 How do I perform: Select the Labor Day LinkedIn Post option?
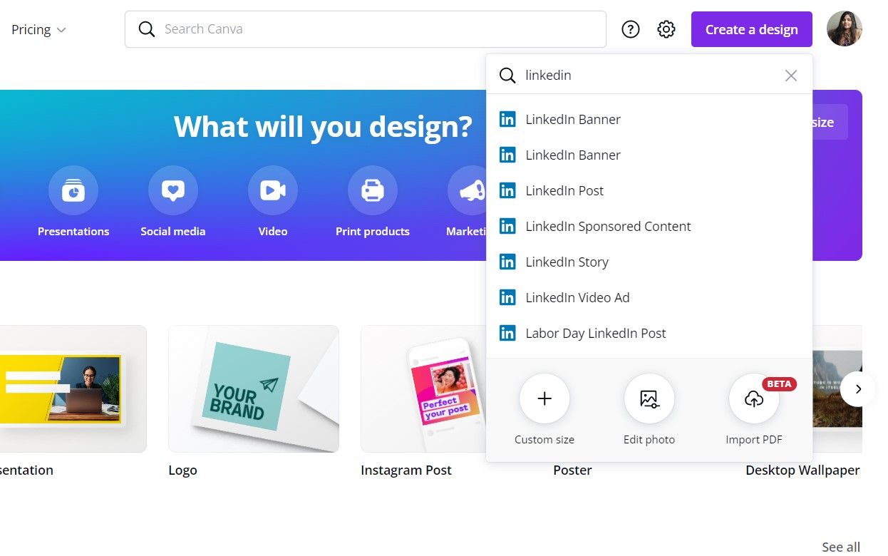tap(596, 333)
